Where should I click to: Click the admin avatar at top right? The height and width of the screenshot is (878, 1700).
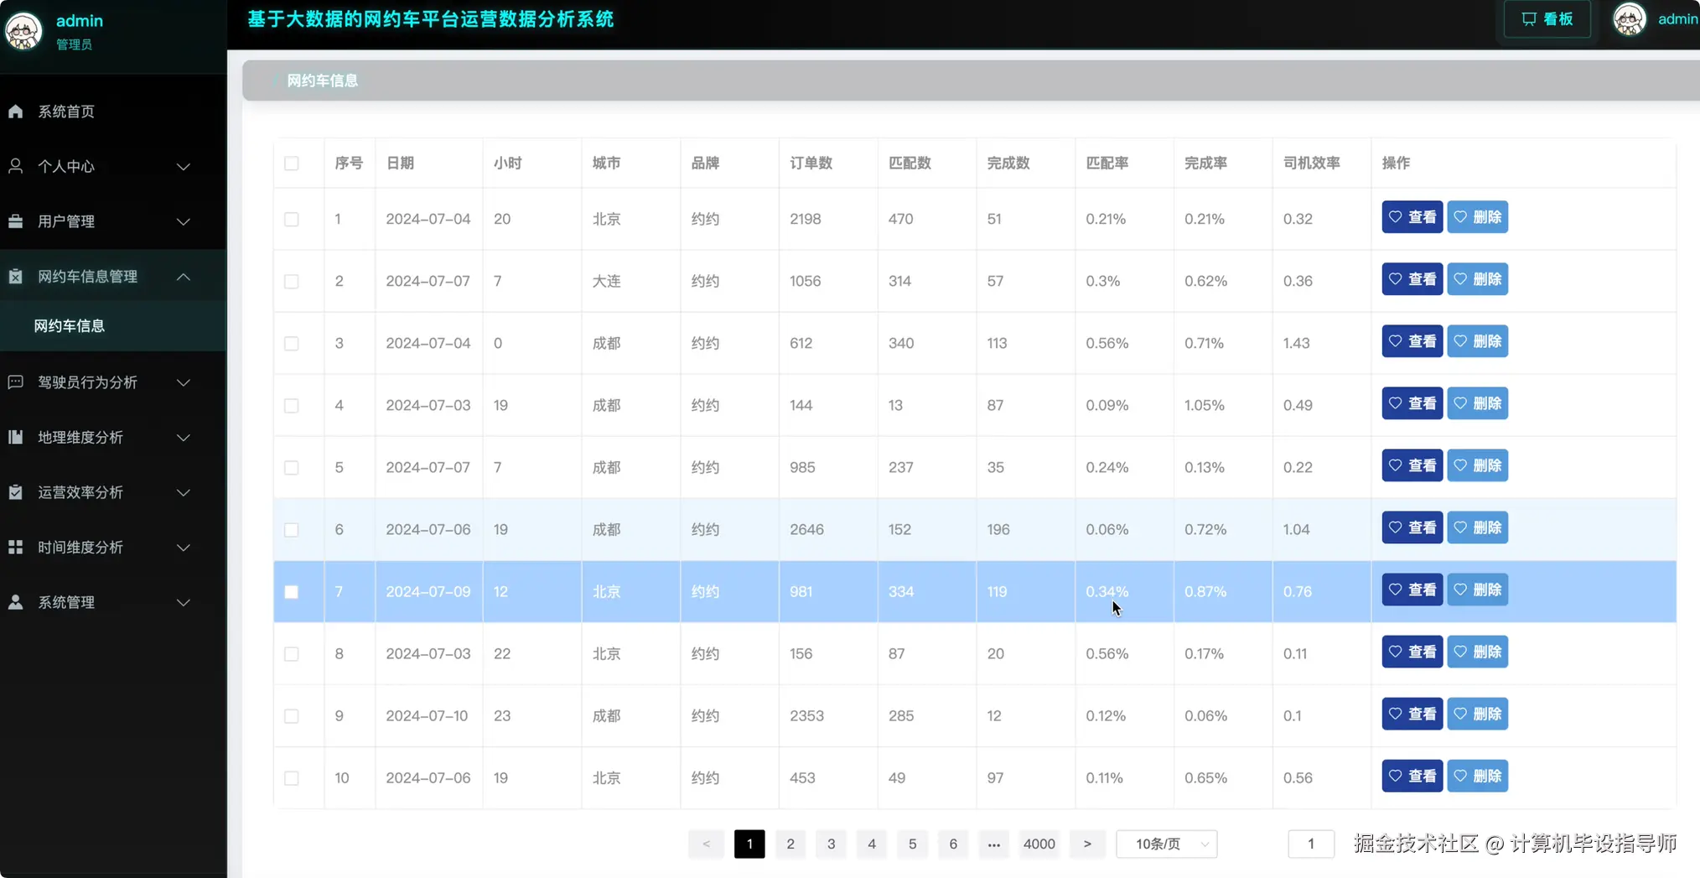coord(1629,19)
